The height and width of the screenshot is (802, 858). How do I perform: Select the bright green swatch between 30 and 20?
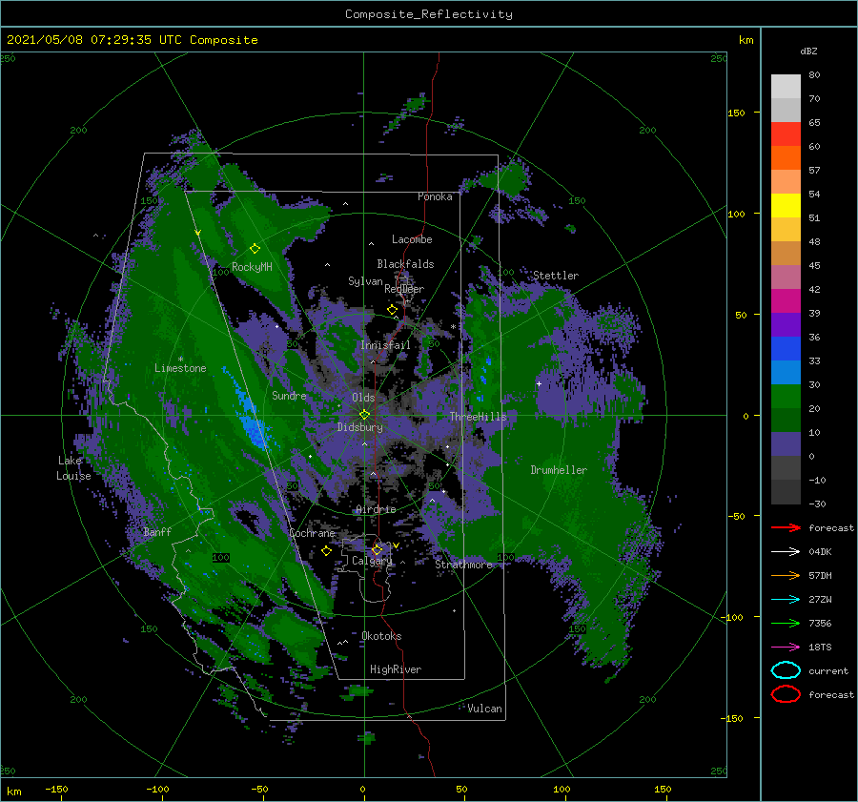coord(786,397)
